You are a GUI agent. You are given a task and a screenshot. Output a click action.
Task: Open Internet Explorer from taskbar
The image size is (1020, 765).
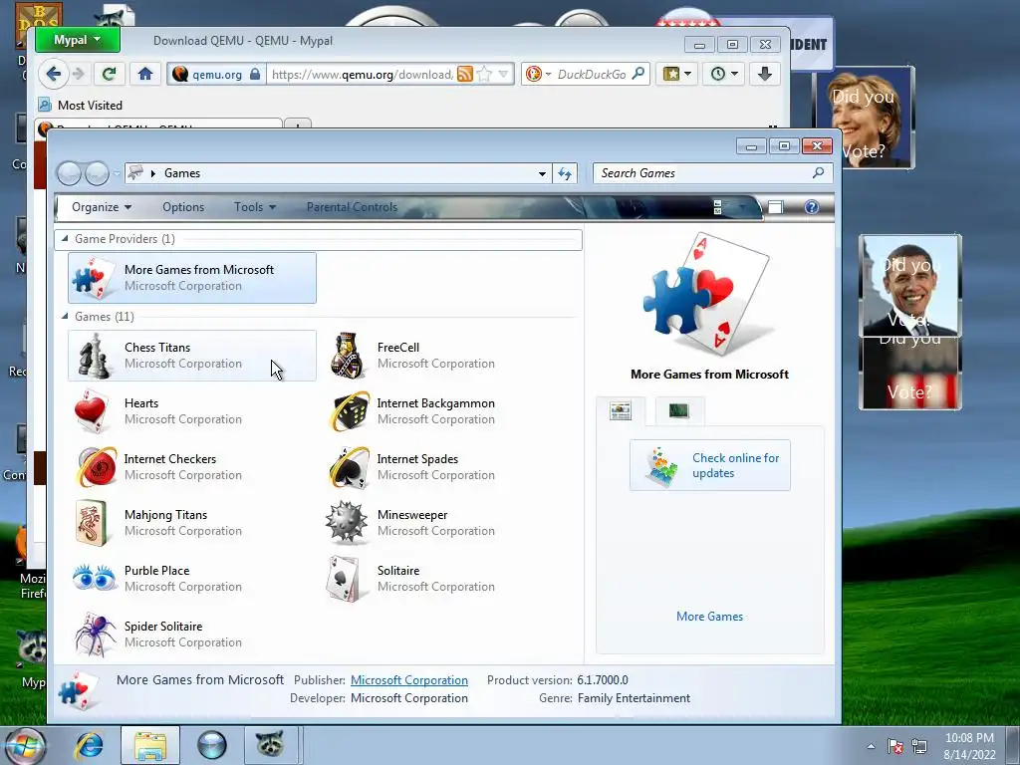pos(89,745)
